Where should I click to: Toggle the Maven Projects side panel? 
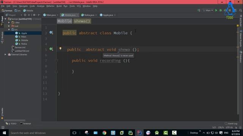tap(241, 39)
